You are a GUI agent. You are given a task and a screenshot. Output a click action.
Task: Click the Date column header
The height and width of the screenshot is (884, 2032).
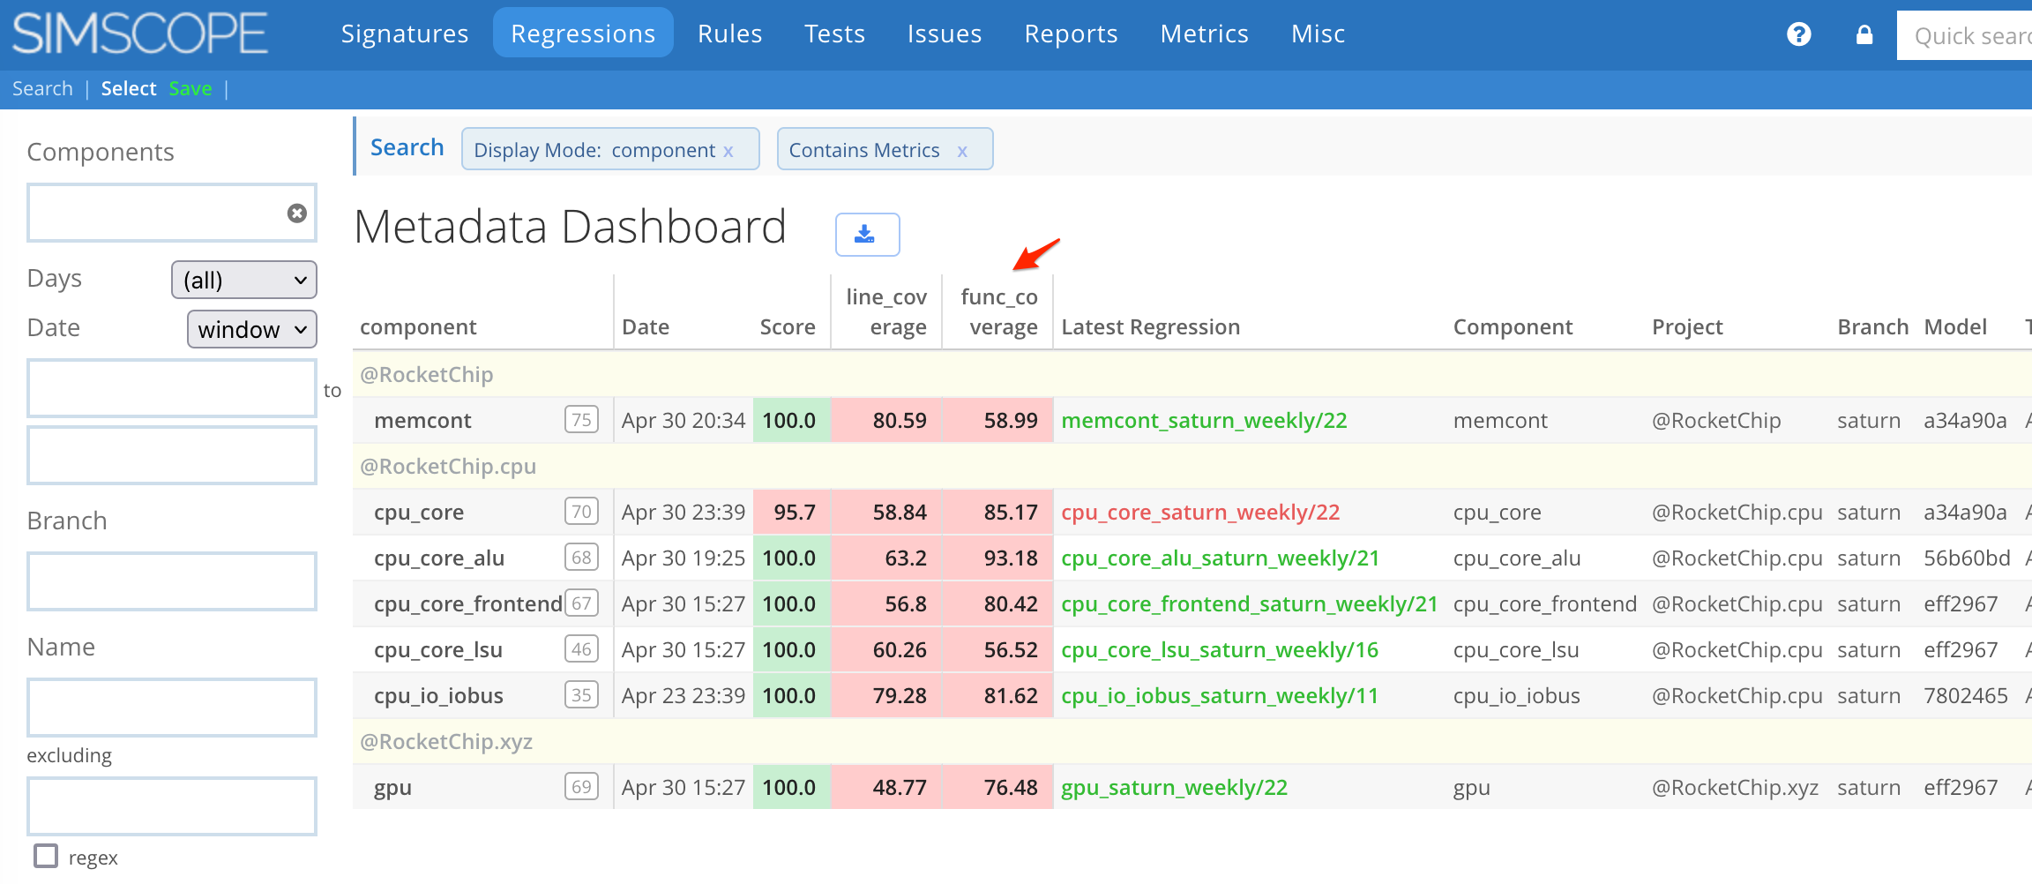[x=646, y=327]
